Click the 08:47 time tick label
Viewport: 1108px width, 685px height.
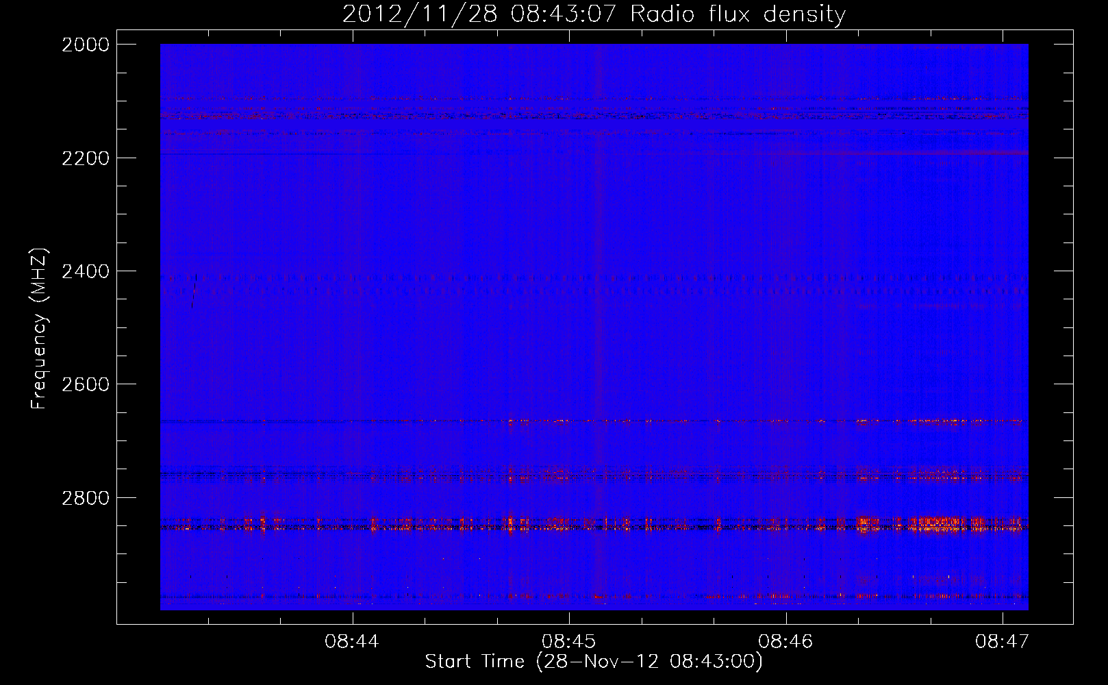[1003, 642]
